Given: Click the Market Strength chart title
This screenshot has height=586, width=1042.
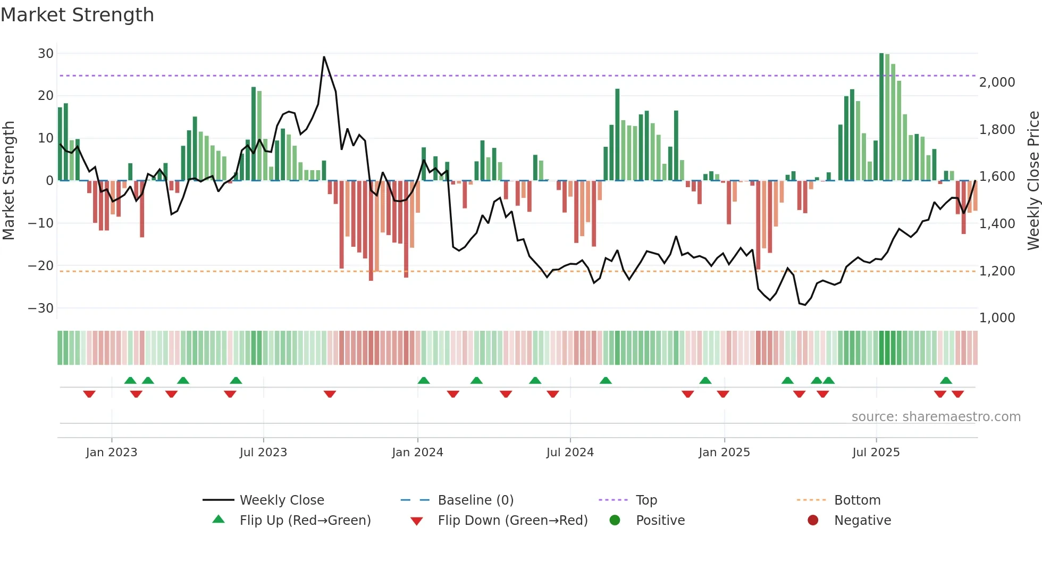Looking at the screenshot, I should click(x=78, y=15).
